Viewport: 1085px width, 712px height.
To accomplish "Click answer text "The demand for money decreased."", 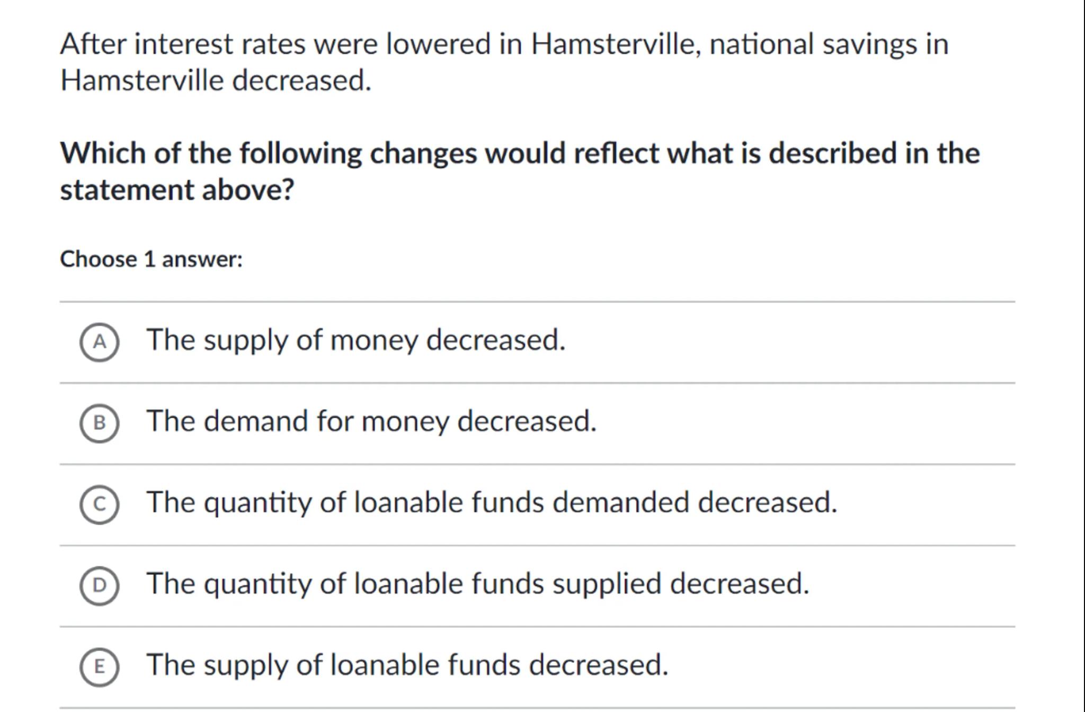I will [x=371, y=421].
